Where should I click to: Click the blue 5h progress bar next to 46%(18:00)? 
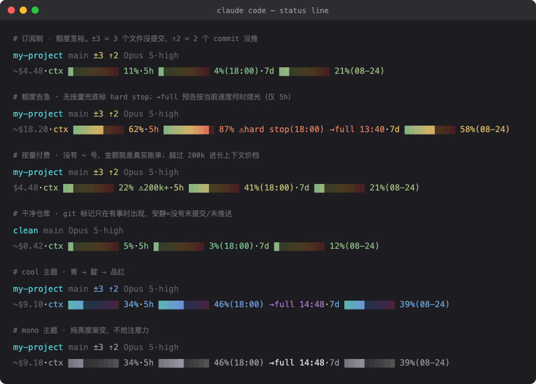pyautogui.click(x=183, y=305)
